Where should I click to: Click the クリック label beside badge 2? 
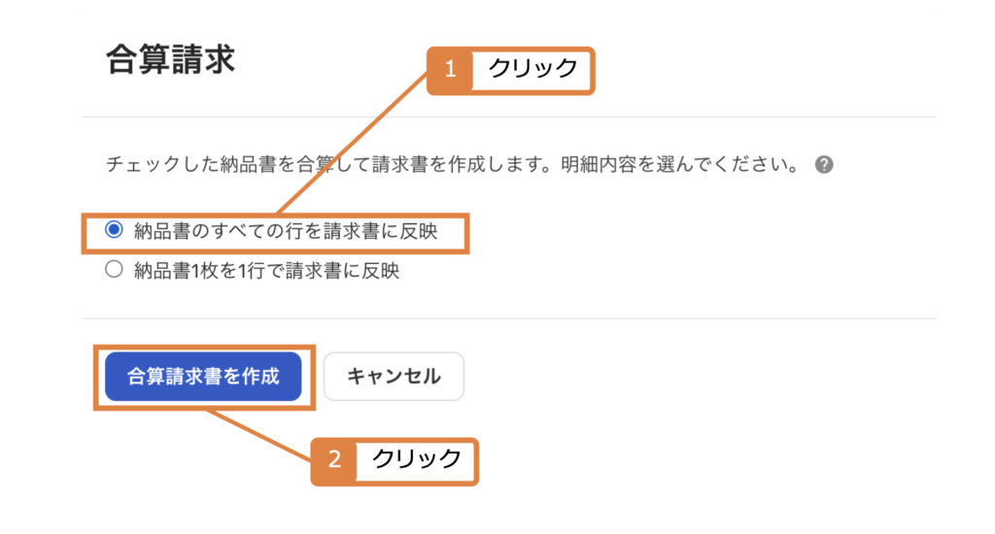(x=417, y=458)
